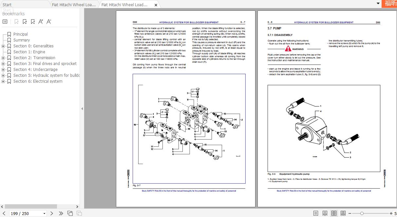
Task: Go to the previous page arrow
Action: pos(4,213)
